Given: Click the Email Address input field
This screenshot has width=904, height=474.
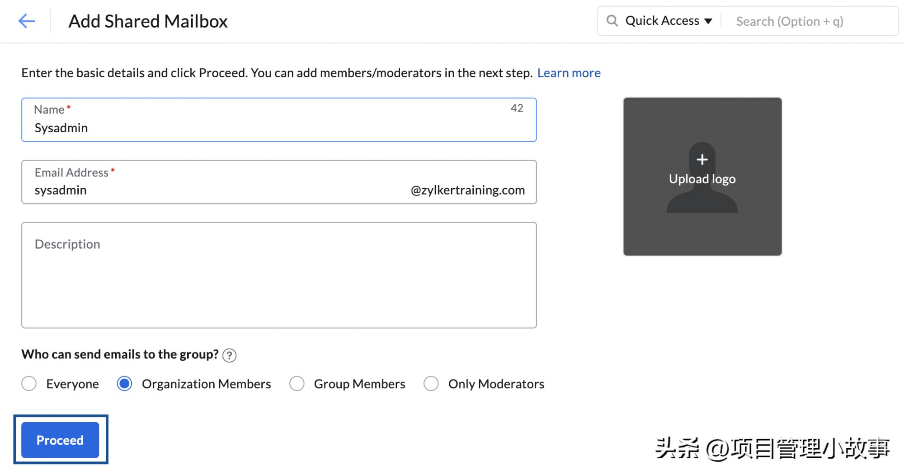Looking at the screenshot, I should [x=217, y=190].
